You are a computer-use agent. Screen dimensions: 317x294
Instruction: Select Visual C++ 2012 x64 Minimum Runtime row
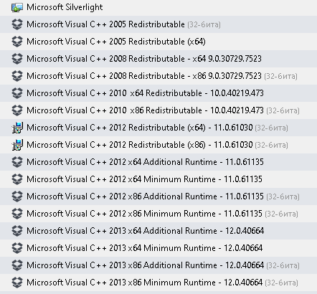[x=158, y=179]
